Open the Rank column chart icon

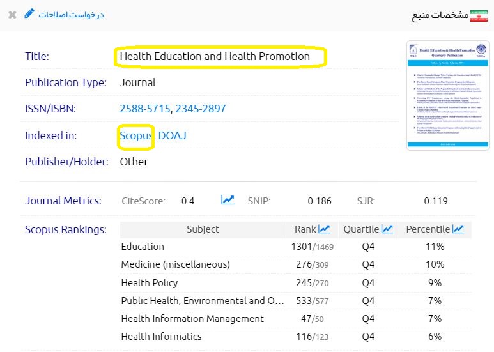324,229
